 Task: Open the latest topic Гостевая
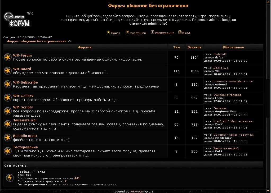(x=220, y=108)
